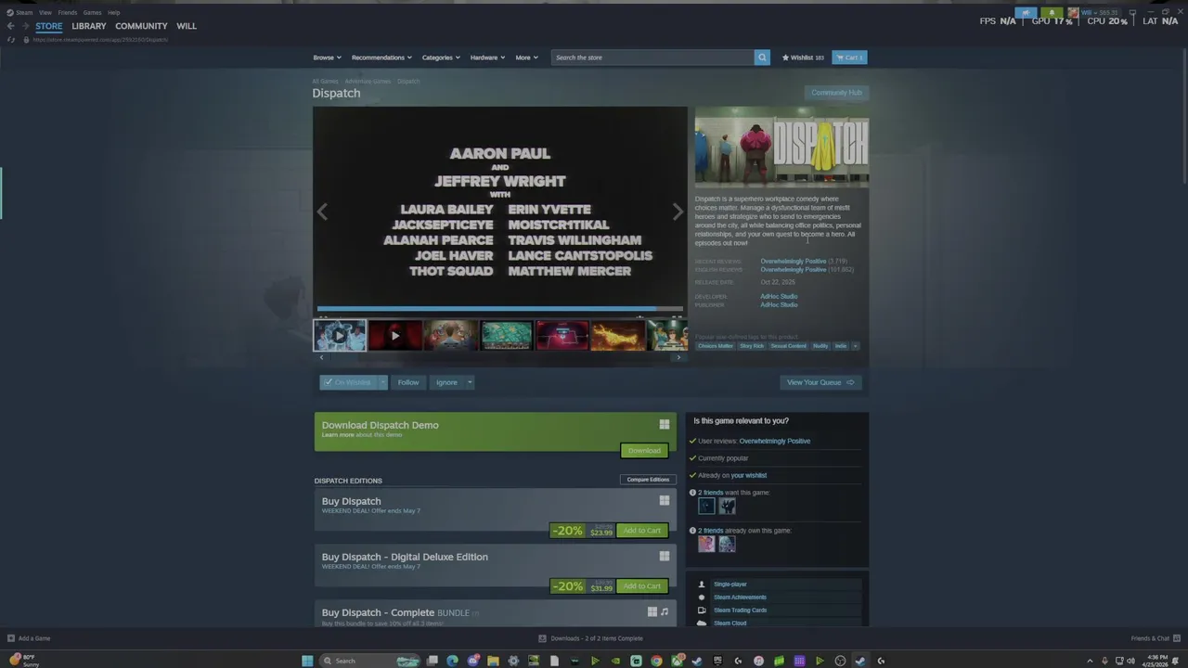Open Discord from the taskbar
The image size is (1188, 668).
(x=472, y=661)
